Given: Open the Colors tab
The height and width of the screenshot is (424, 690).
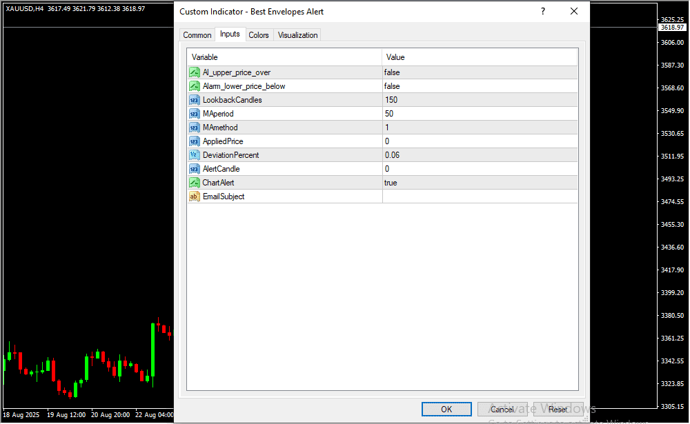Looking at the screenshot, I should (259, 35).
